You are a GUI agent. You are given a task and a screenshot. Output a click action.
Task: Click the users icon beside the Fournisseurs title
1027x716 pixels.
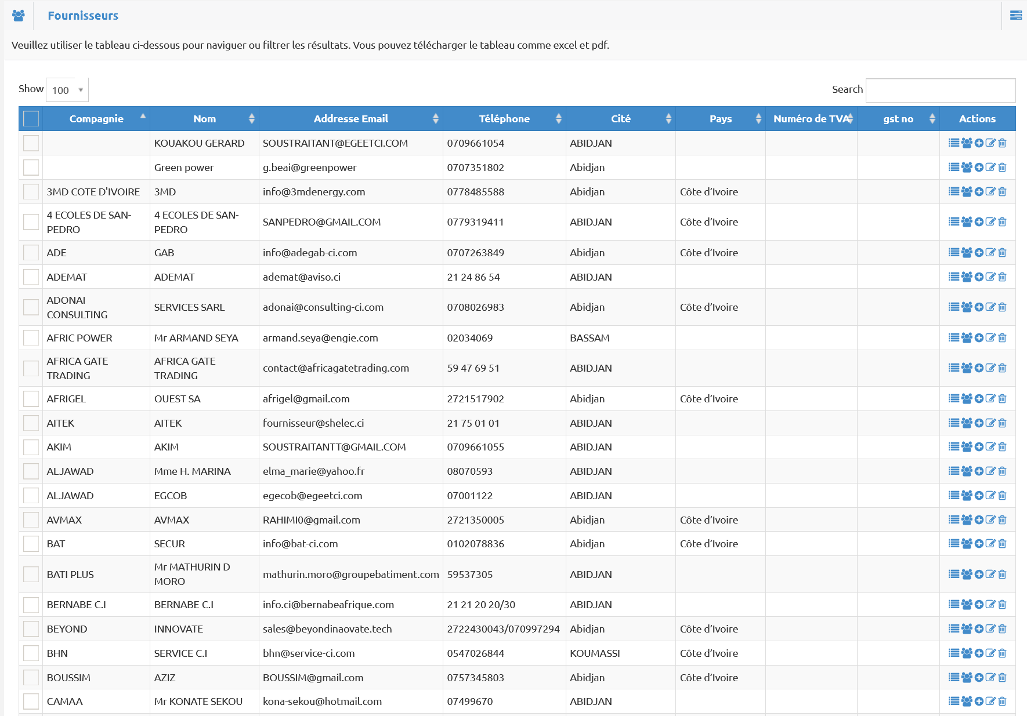pos(19,16)
